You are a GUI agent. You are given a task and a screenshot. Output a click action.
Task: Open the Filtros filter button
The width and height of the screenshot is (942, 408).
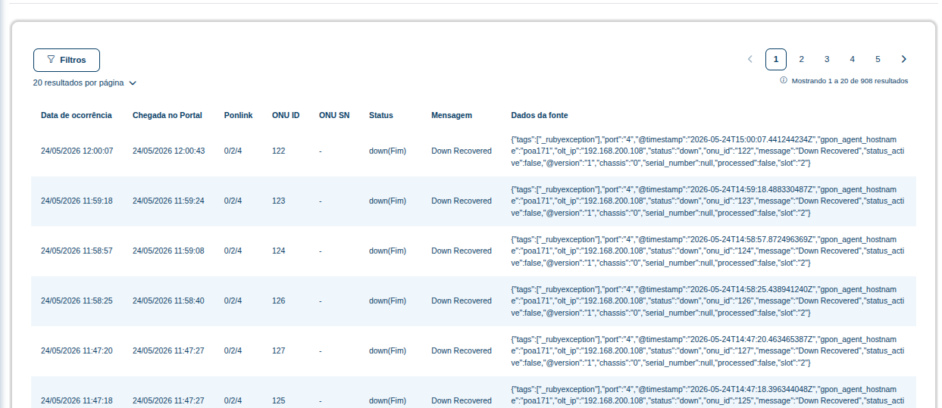click(67, 60)
